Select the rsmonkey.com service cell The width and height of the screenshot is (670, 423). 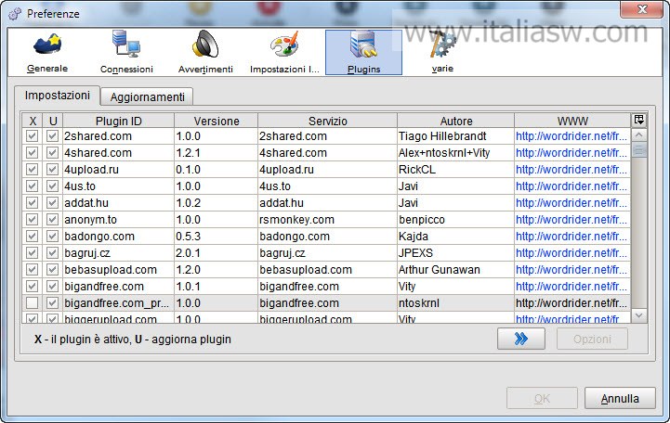(x=328, y=219)
